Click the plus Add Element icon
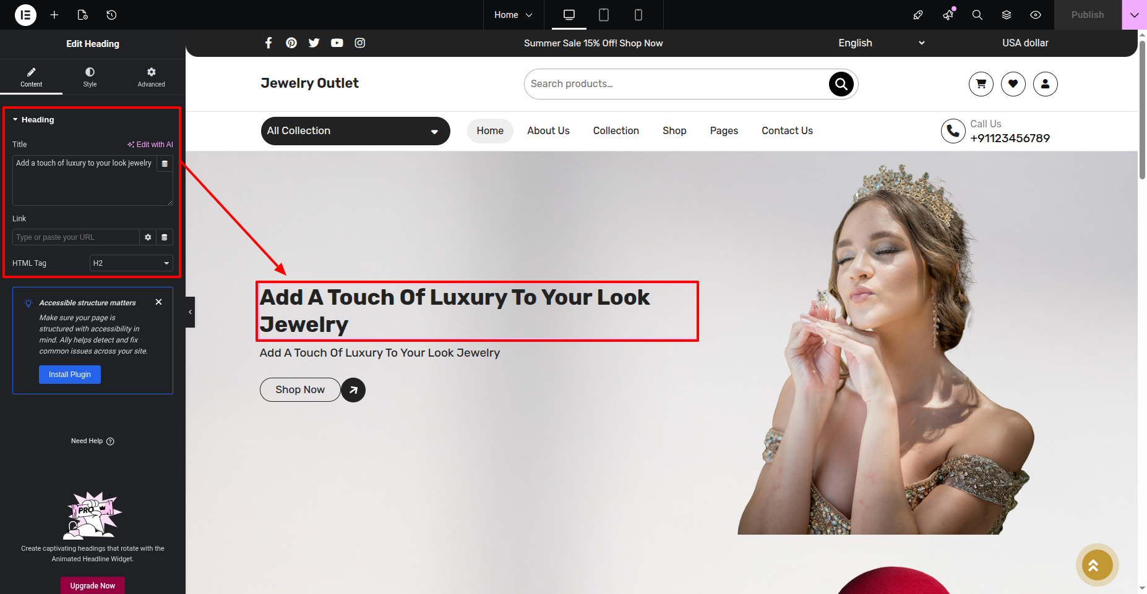This screenshot has width=1147, height=594. pyautogui.click(x=54, y=15)
